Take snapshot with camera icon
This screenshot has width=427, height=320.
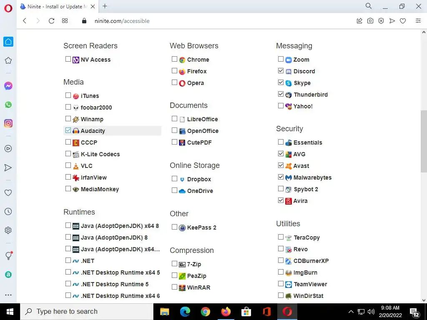pos(370,21)
